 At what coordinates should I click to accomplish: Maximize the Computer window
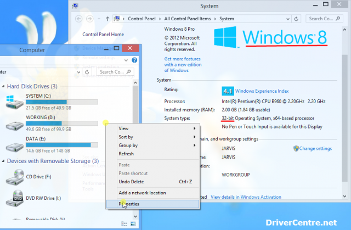point(116,48)
